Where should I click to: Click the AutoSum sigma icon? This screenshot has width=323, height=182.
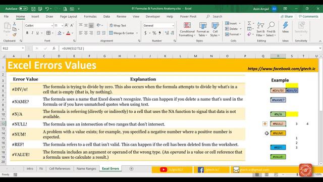[x=249, y=23]
